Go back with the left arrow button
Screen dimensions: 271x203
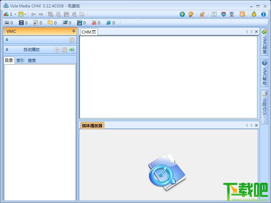(x=33, y=14)
